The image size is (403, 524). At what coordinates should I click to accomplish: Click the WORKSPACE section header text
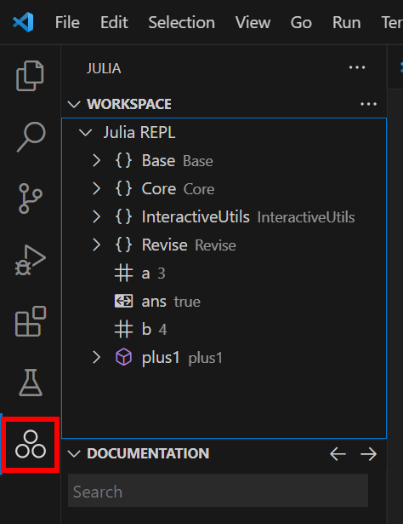pos(129,104)
